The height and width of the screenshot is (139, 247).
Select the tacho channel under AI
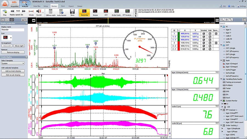click(x=228, y=42)
